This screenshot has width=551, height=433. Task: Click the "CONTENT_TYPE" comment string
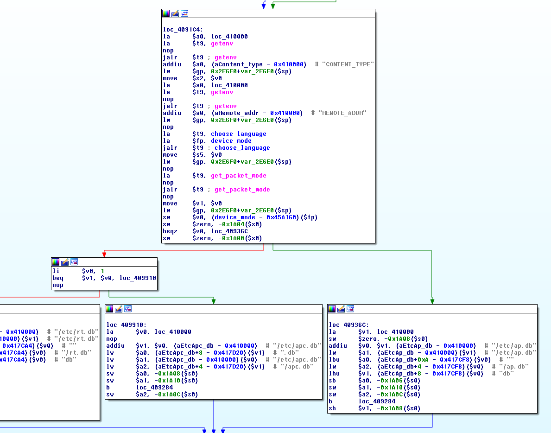pyautogui.click(x=348, y=64)
